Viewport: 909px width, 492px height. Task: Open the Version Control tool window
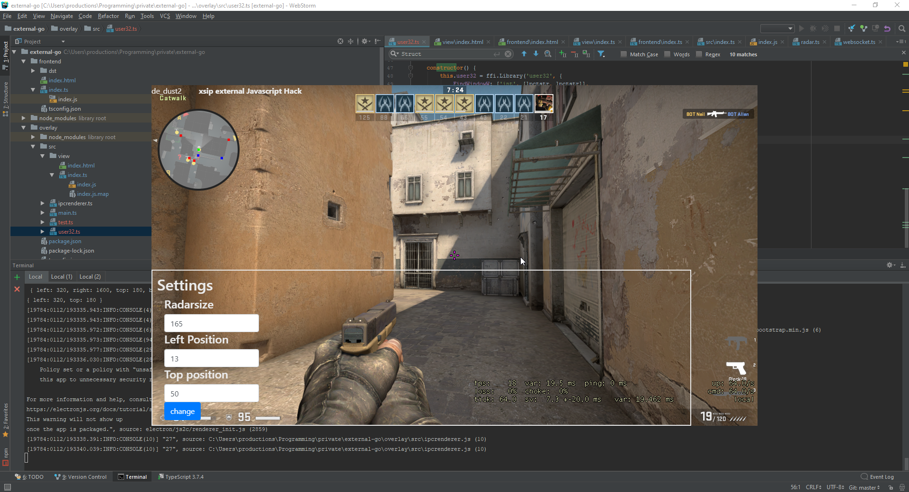click(80, 477)
